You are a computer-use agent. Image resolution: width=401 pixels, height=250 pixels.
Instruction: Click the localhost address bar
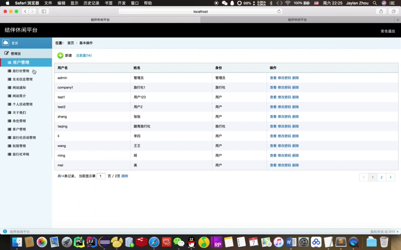(200, 12)
